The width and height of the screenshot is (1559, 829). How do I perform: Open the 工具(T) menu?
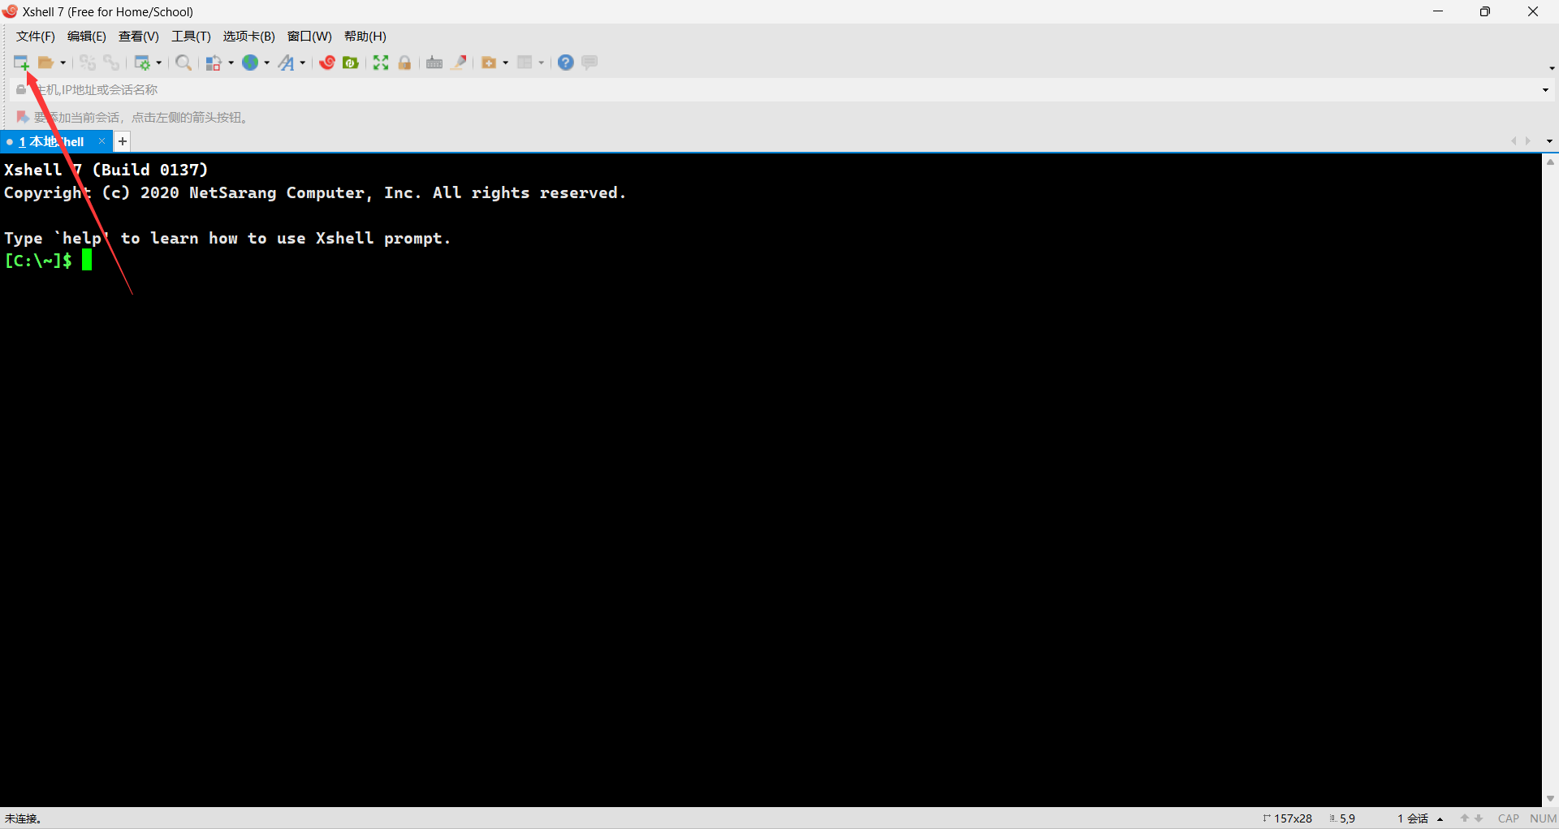coord(191,37)
